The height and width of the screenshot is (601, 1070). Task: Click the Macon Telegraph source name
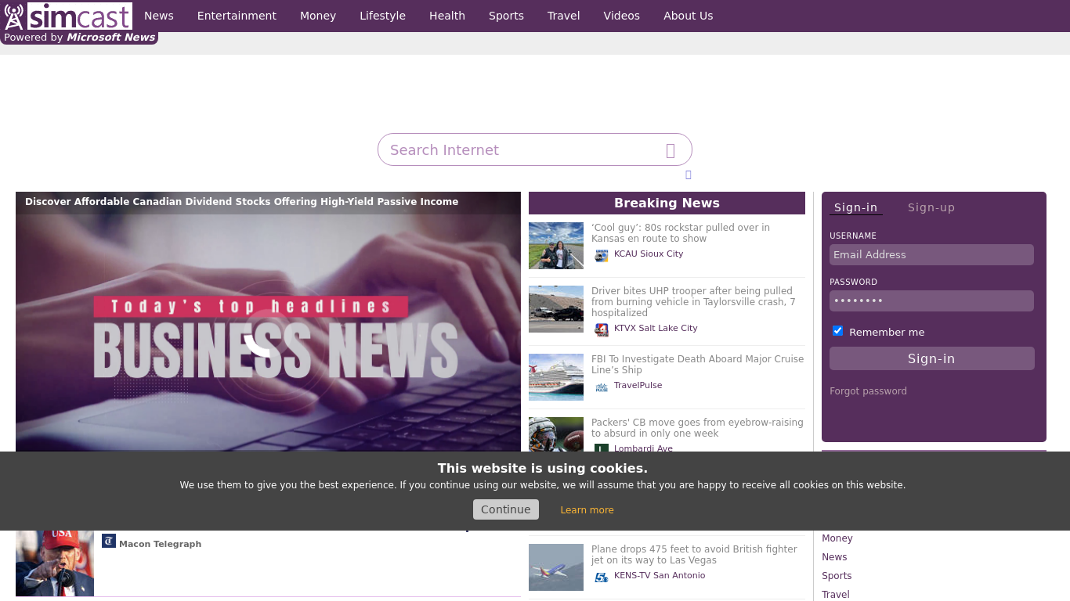point(161,544)
